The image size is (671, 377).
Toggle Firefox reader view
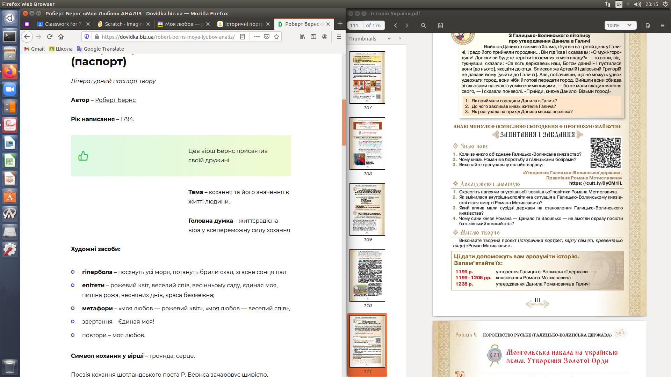pyautogui.click(x=243, y=37)
